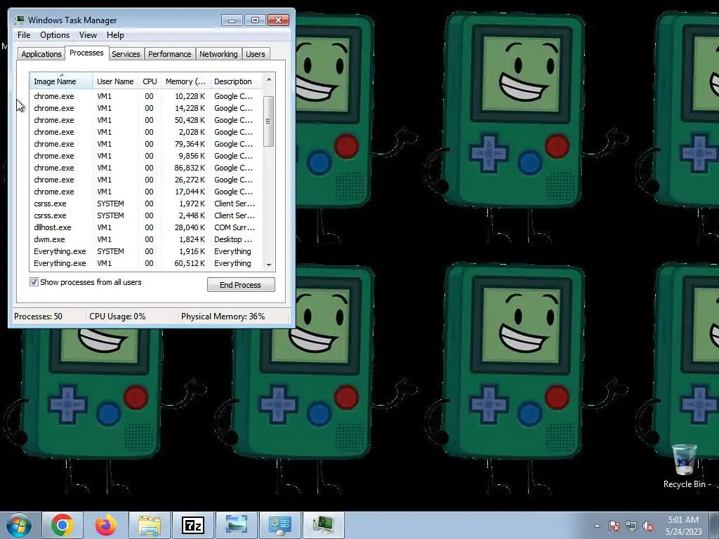
Task: Select chrome.exe row using 86,832 K
Action: (146, 168)
